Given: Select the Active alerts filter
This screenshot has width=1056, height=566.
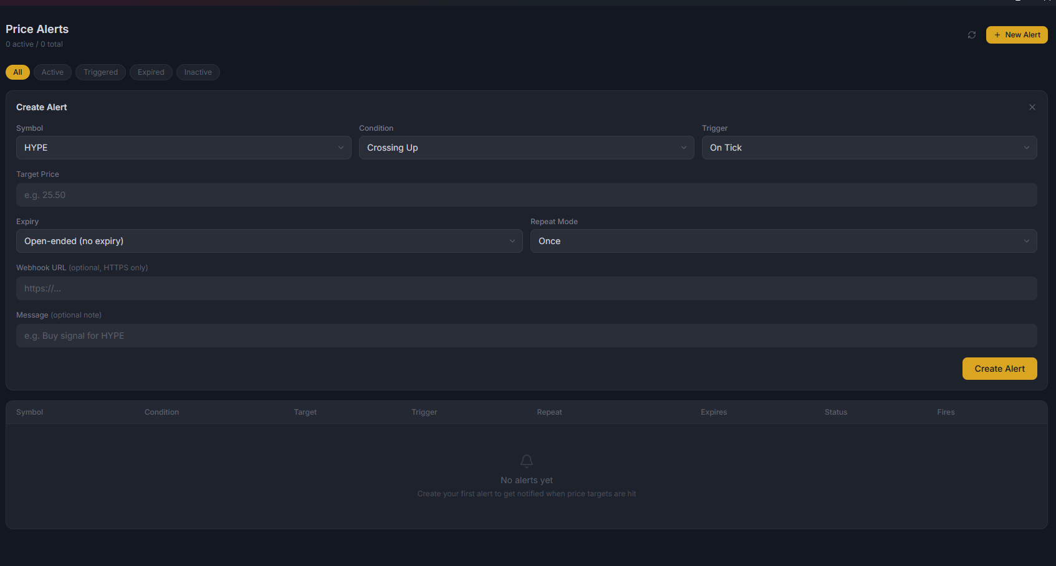Looking at the screenshot, I should 52,72.
